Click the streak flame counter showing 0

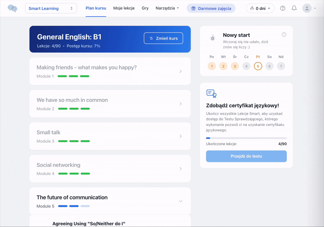[x=212, y=38]
